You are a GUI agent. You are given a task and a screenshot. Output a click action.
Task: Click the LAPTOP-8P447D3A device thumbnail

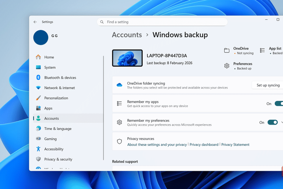pyautogui.click(x=127, y=58)
